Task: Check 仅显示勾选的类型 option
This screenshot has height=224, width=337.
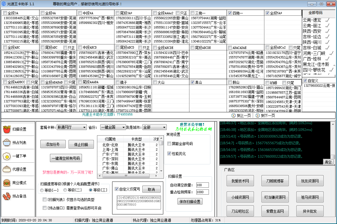Action: pyautogui.click(x=44, y=200)
